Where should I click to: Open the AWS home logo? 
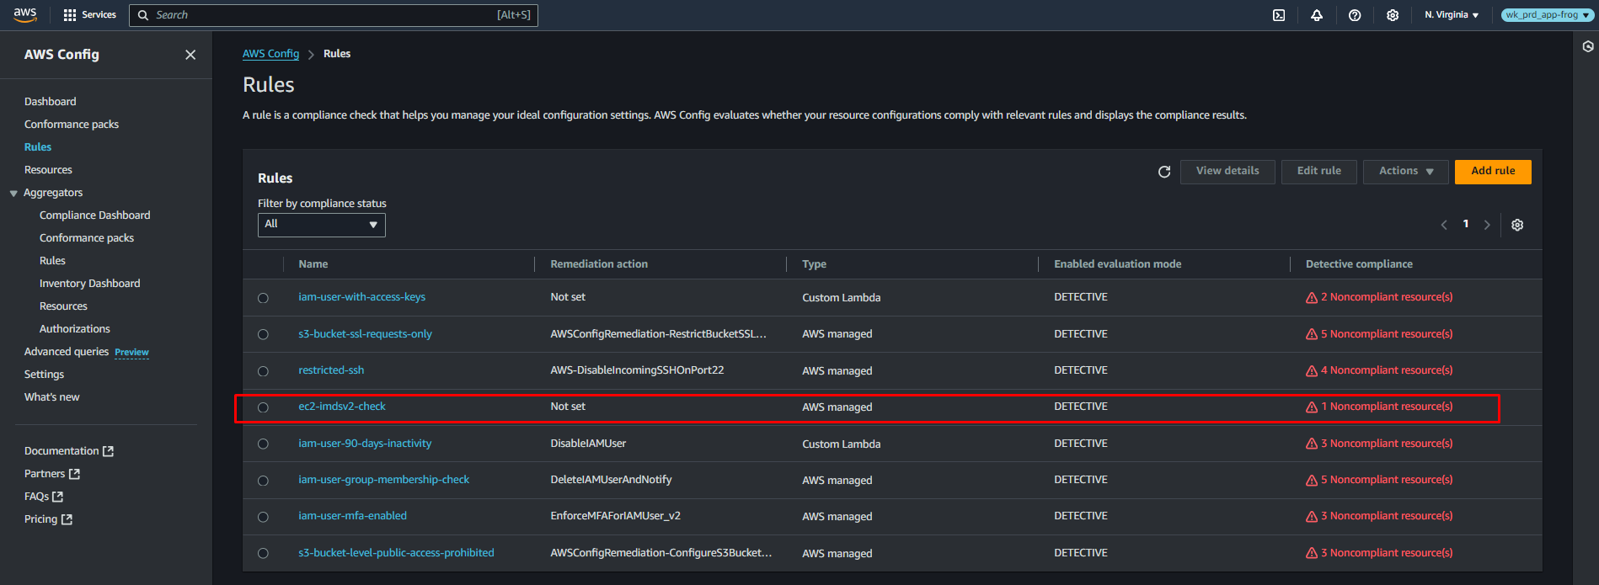(25, 14)
